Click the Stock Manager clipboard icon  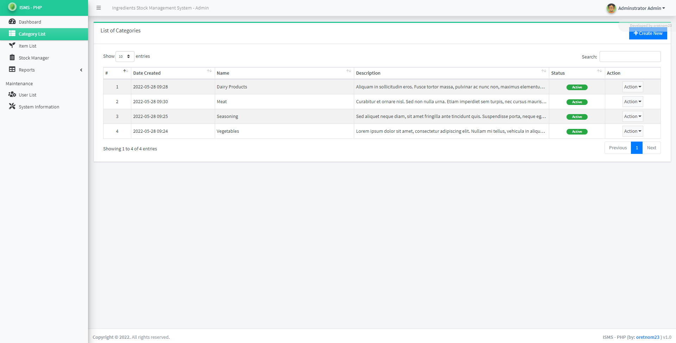[12, 57]
